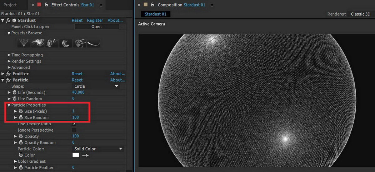
Task: Click the Opacity Random stopwatch icon
Action: click(21, 142)
